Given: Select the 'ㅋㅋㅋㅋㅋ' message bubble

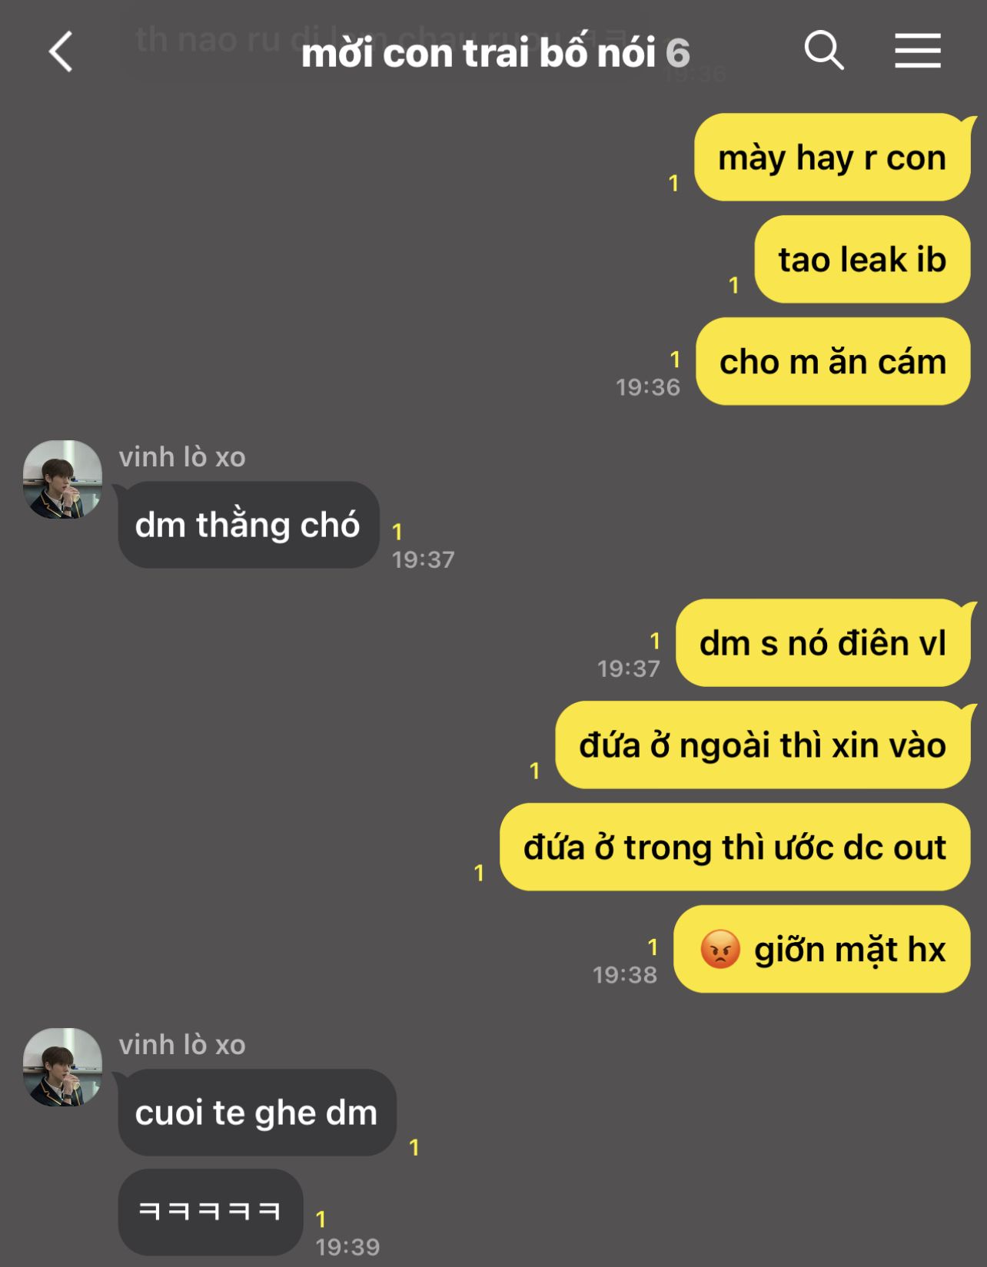Looking at the screenshot, I should point(211,1212).
